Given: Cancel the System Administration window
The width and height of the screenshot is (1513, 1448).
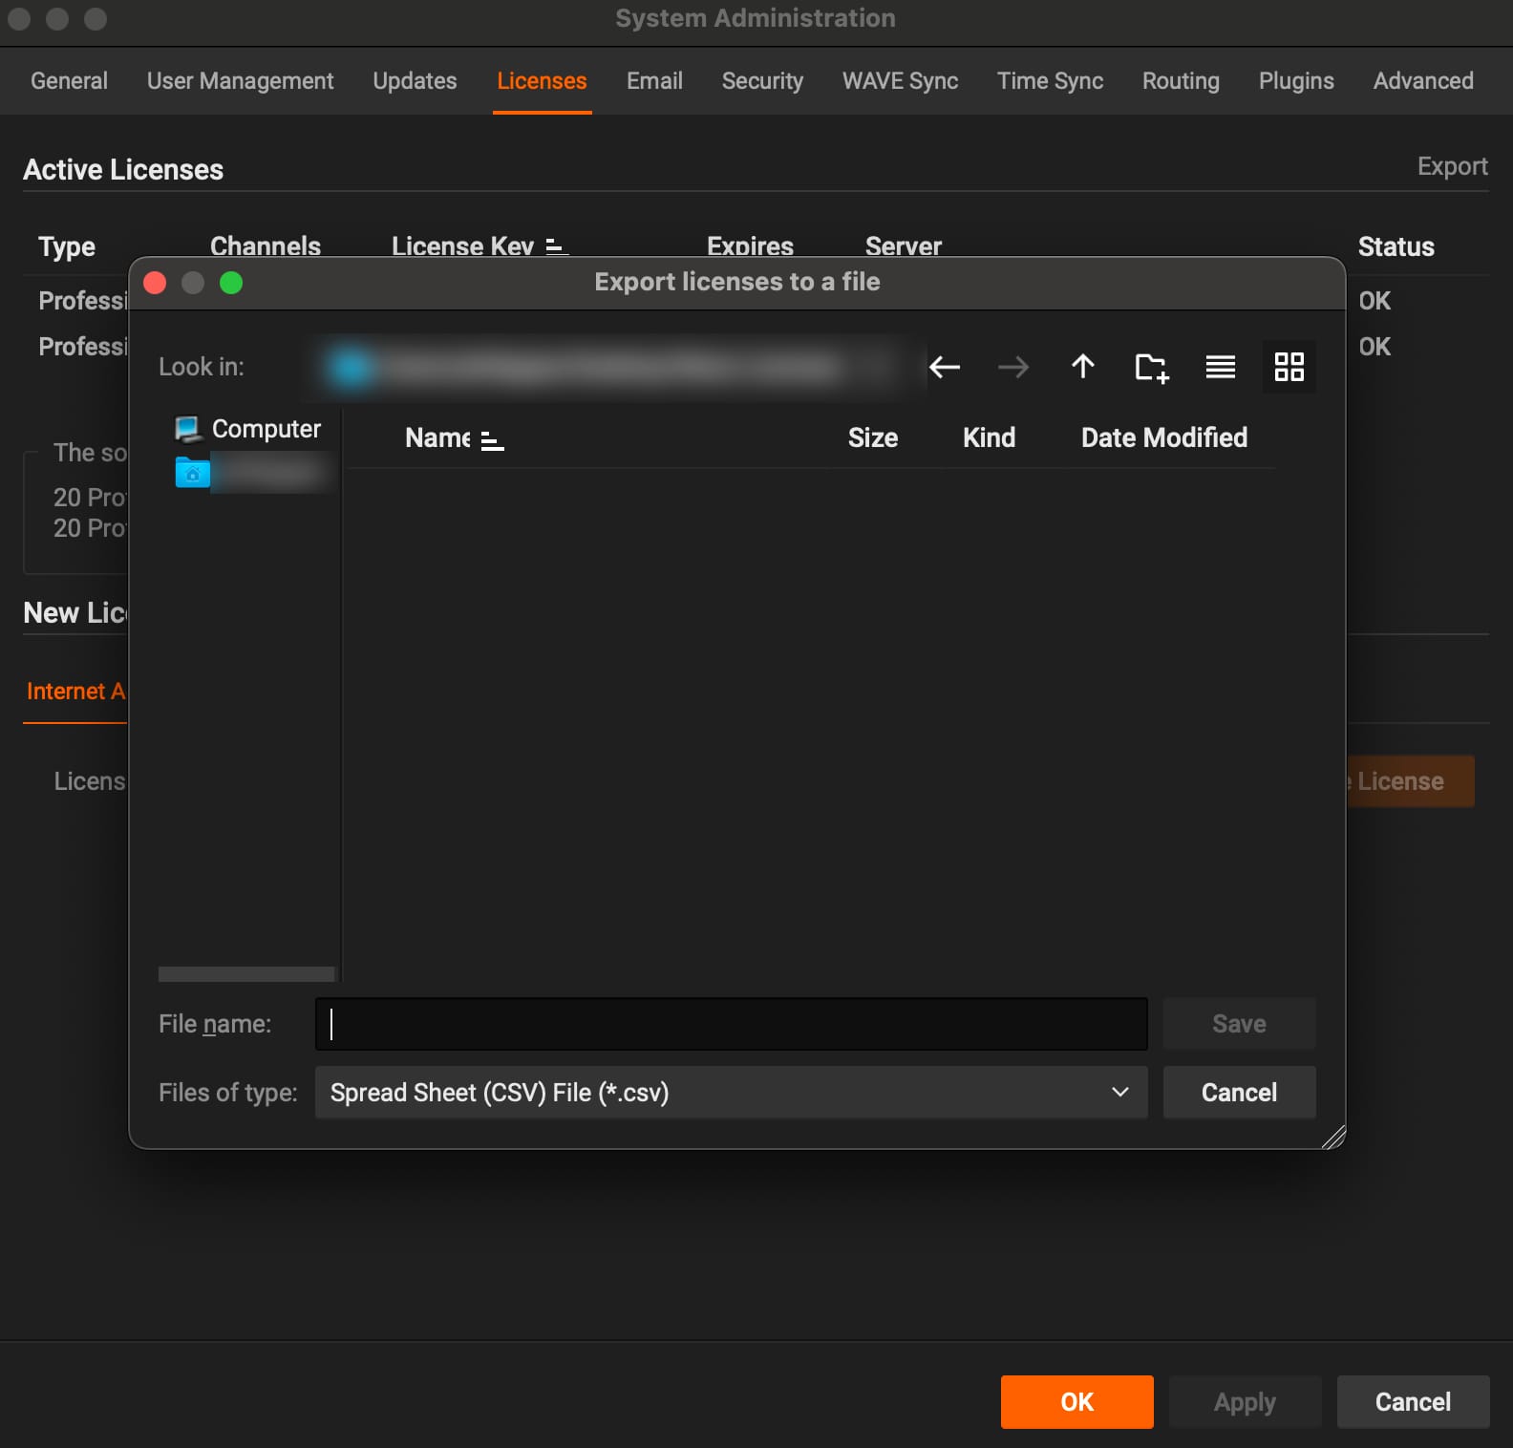Looking at the screenshot, I should 1413,1402.
